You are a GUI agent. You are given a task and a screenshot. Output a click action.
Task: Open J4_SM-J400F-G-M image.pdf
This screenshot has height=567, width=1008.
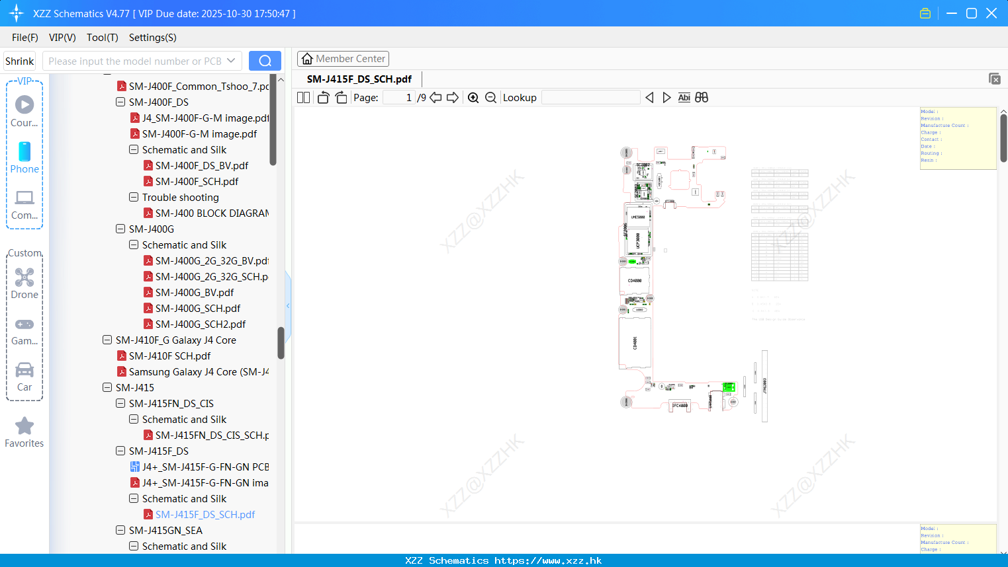(x=200, y=118)
